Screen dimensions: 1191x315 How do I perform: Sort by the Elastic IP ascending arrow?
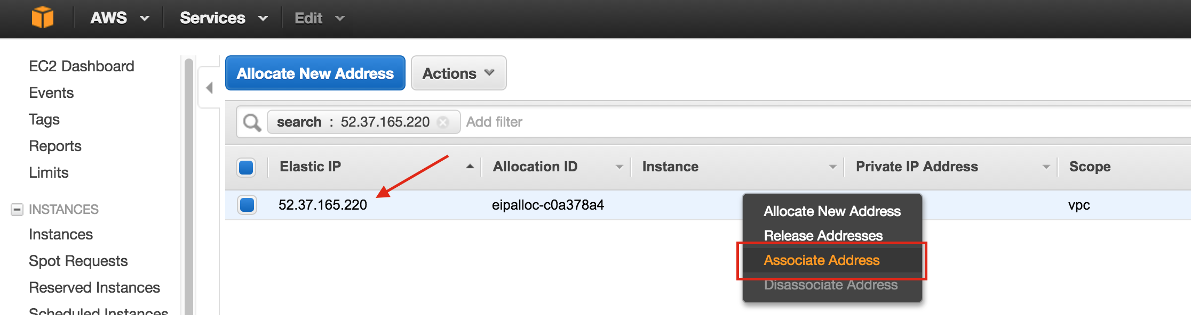pos(470,167)
